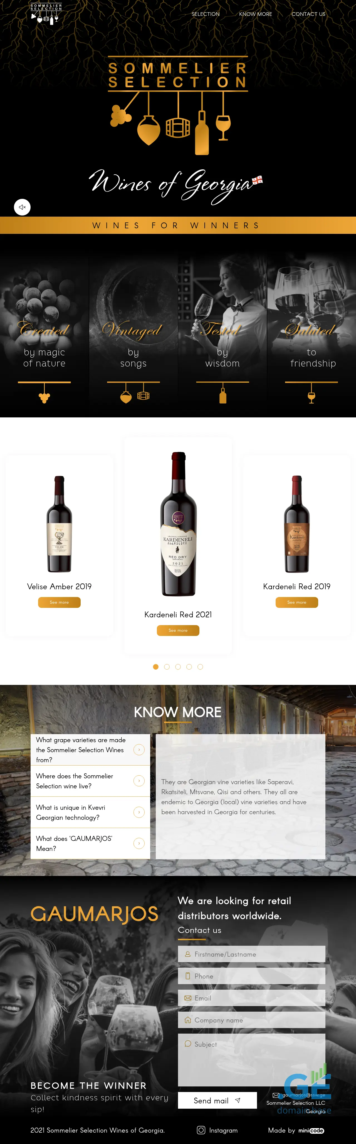The height and width of the screenshot is (1144, 356).
Task: Open the Instagram icon link
Action: click(x=201, y=1130)
